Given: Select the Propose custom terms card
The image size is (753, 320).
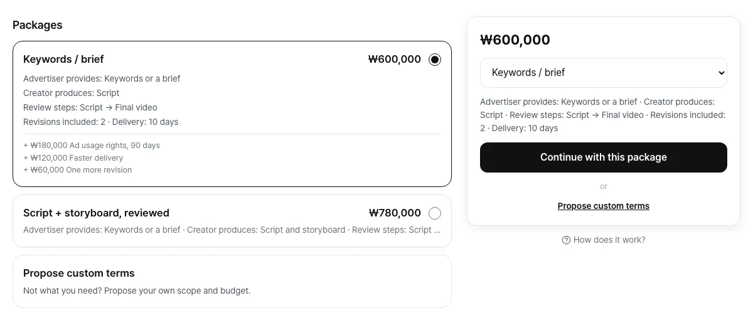Looking at the screenshot, I should point(232,281).
